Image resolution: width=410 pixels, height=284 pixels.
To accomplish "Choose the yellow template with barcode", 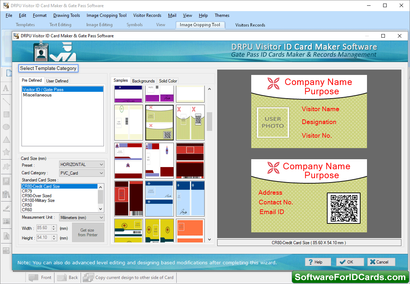I will click(129, 231).
